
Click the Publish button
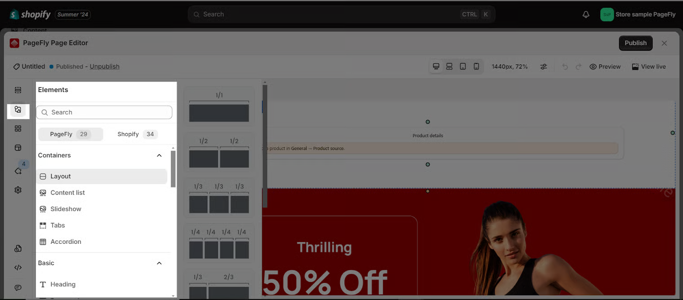click(635, 43)
